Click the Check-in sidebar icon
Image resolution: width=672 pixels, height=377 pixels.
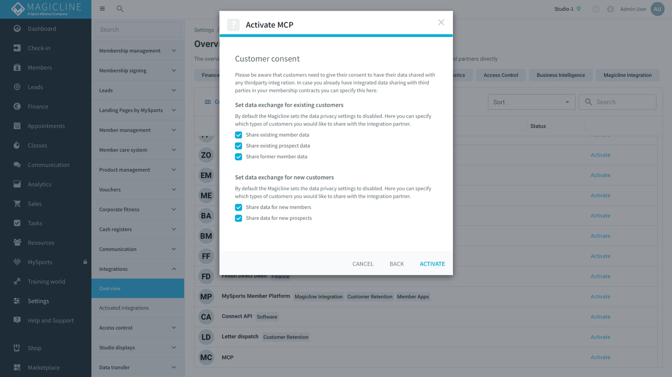(x=17, y=48)
